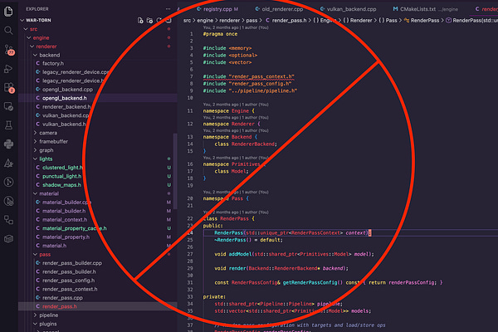Switch to the old_renderer.cpp tab
This screenshot has height=332, width=498.
pyautogui.click(x=282, y=9)
